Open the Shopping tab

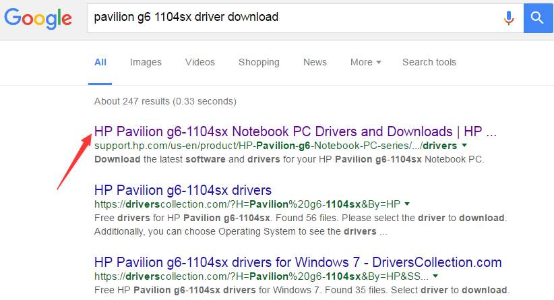259,62
